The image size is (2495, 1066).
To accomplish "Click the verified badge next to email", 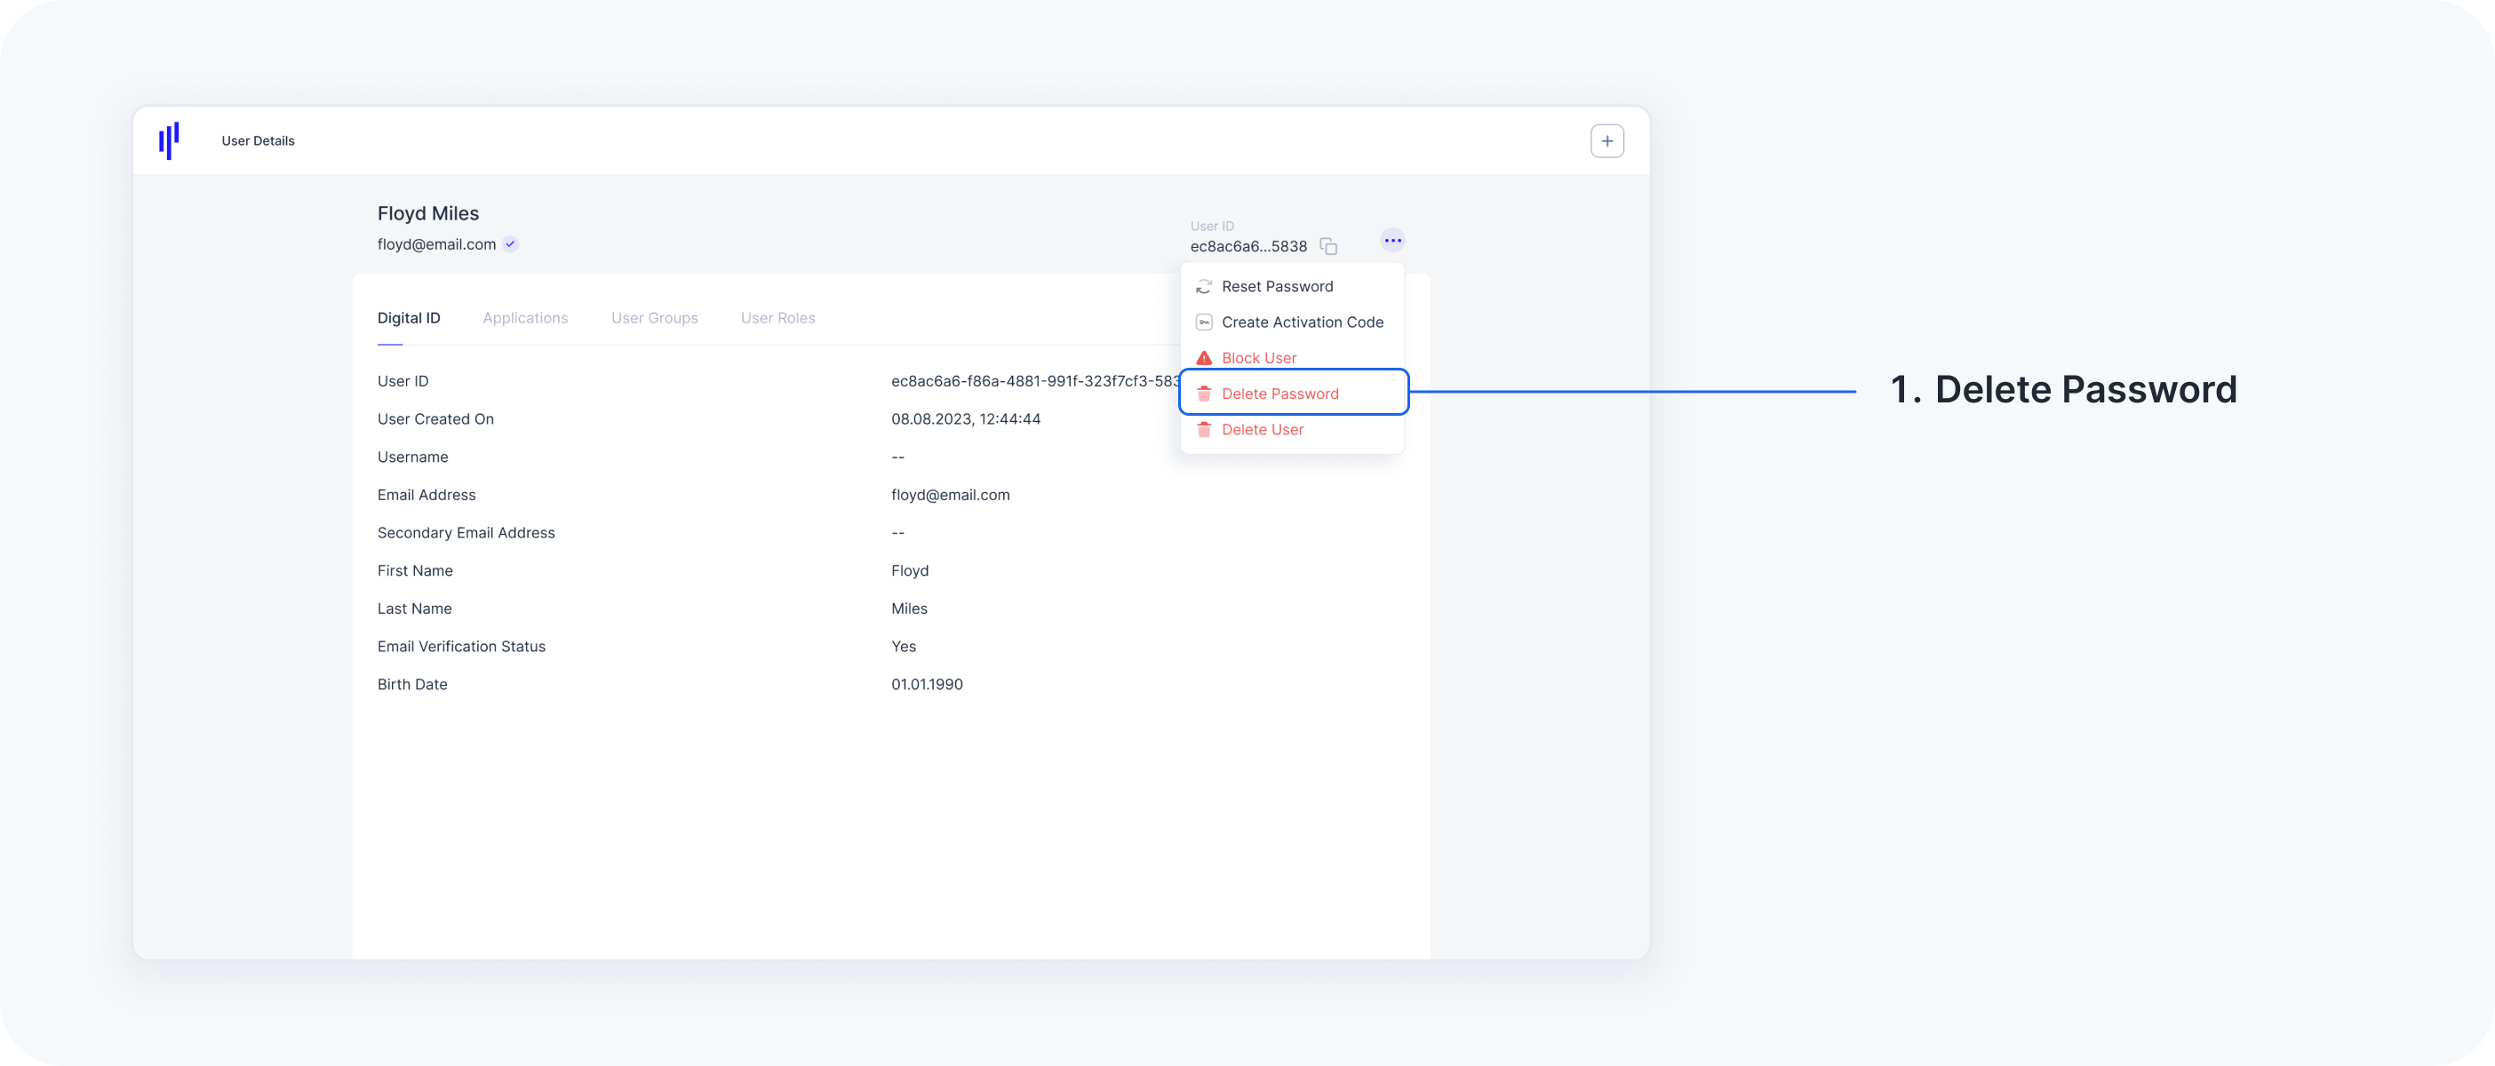I will point(510,245).
